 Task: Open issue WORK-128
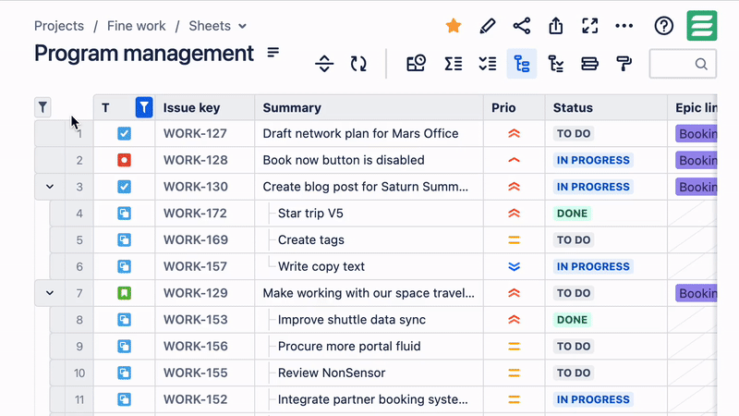(x=196, y=160)
